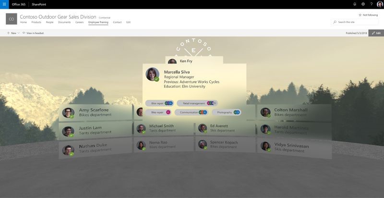The width and height of the screenshot is (384, 198).
Task: Click into Search this site field
Action: (355, 22)
